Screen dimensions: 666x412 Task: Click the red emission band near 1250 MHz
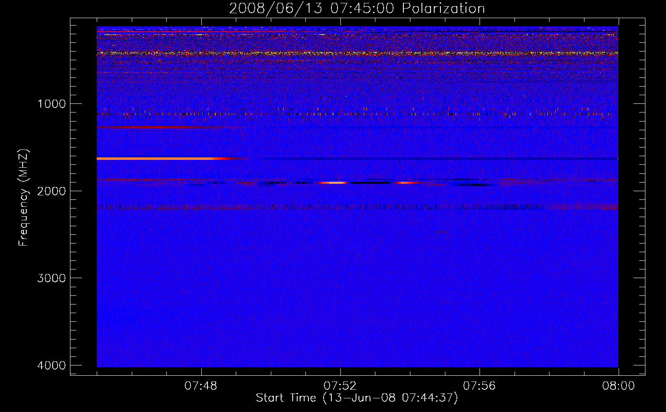tap(165, 127)
